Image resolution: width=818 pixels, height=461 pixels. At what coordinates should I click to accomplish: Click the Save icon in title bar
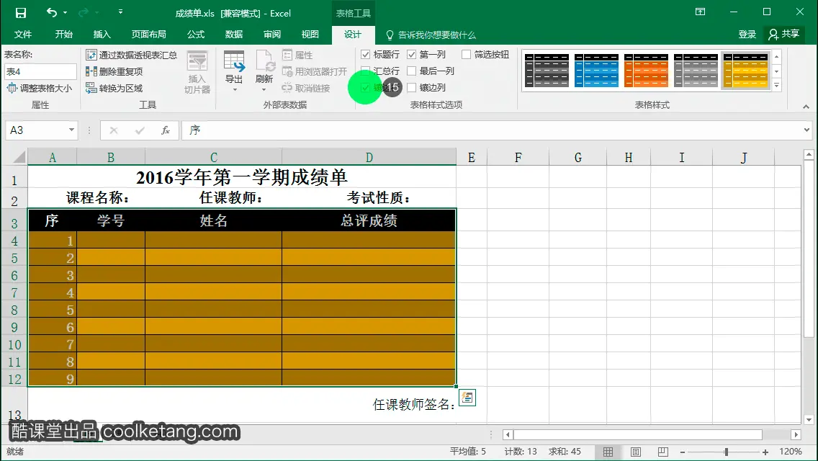(21, 12)
